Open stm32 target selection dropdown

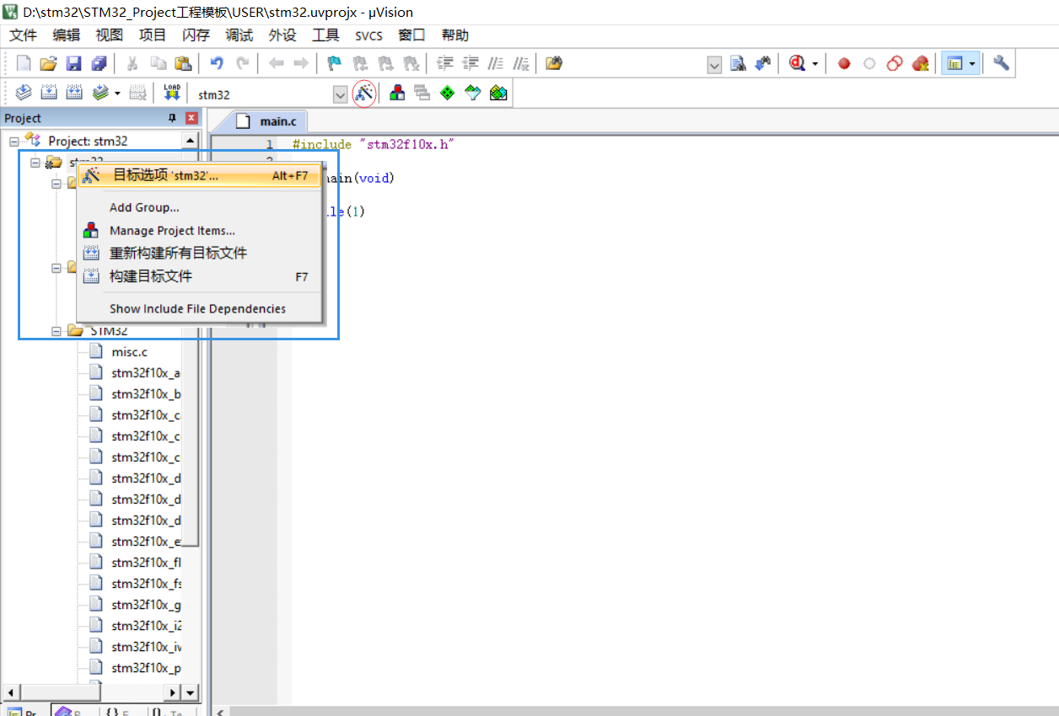(x=340, y=94)
